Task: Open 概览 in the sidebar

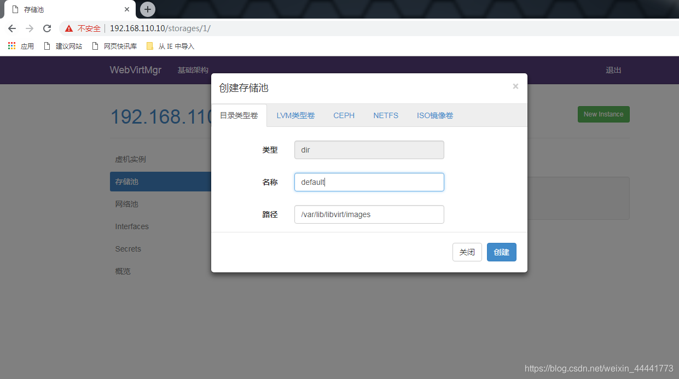Action: pyautogui.click(x=123, y=271)
